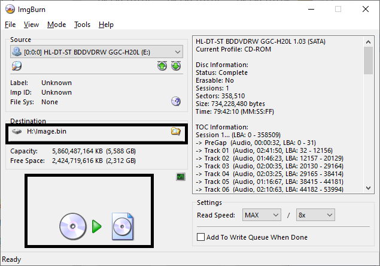Click the info panel scrollbar thumb
Image resolution: width=380 pixels, height=266 pixels.
[x=369, y=61]
